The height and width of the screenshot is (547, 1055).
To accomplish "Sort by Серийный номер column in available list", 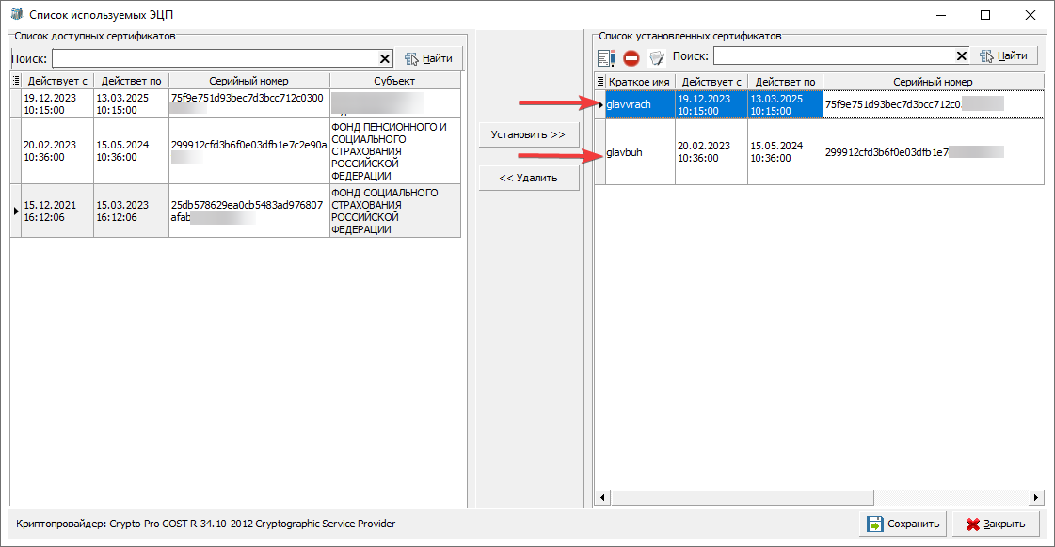I will [x=249, y=81].
